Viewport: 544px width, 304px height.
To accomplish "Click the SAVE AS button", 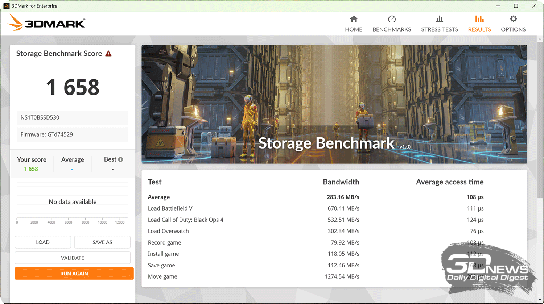I will click(x=102, y=242).
